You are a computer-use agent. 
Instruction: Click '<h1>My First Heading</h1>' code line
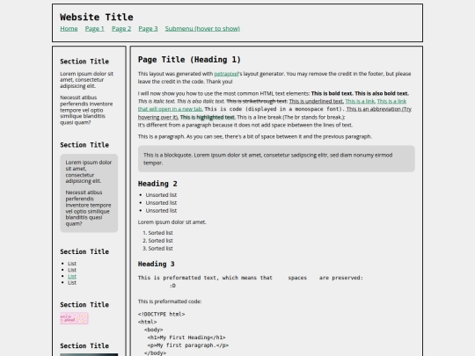[186, 338]
